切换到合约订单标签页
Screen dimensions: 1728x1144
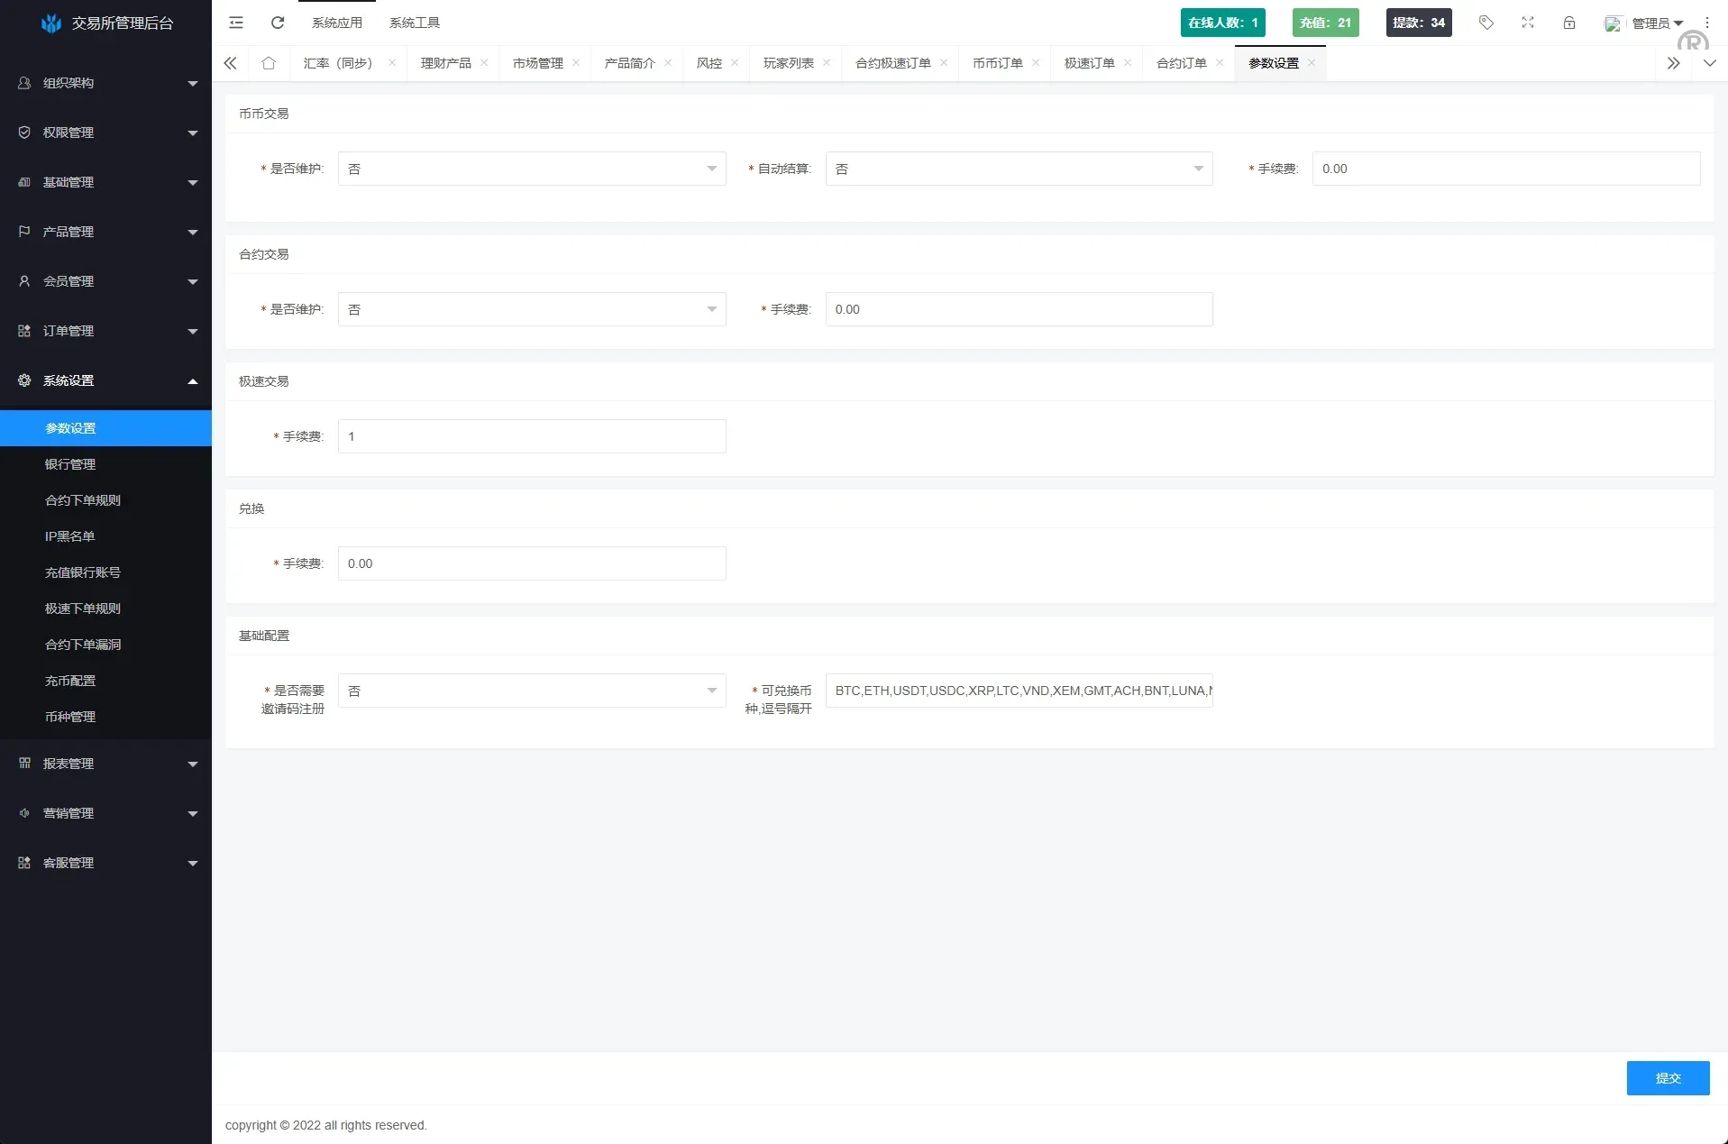pos(1182,63)
